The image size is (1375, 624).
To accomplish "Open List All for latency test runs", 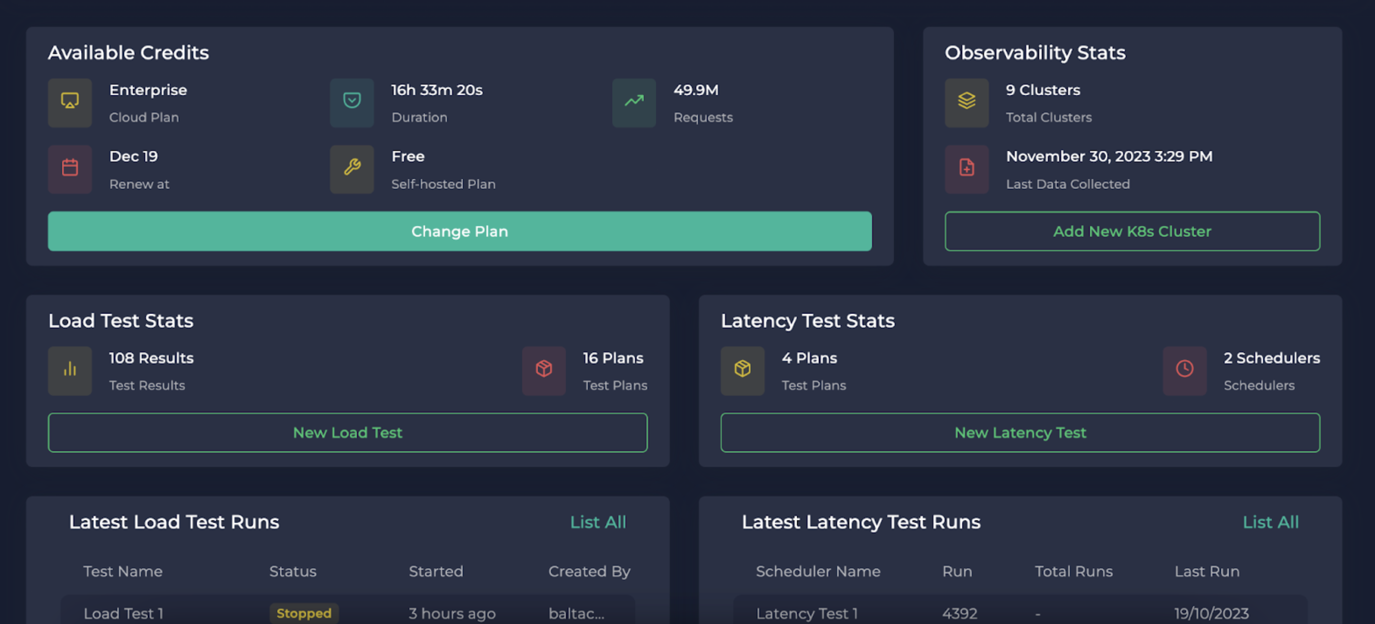I will pyautogui.click(x=1270, y=522).
